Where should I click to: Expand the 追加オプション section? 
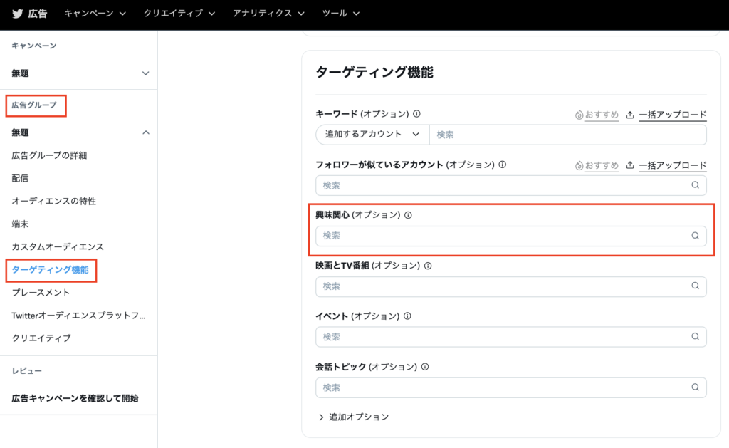(353, 417)
